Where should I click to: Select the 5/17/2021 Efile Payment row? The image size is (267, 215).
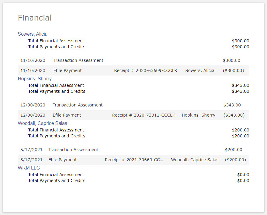134,160
